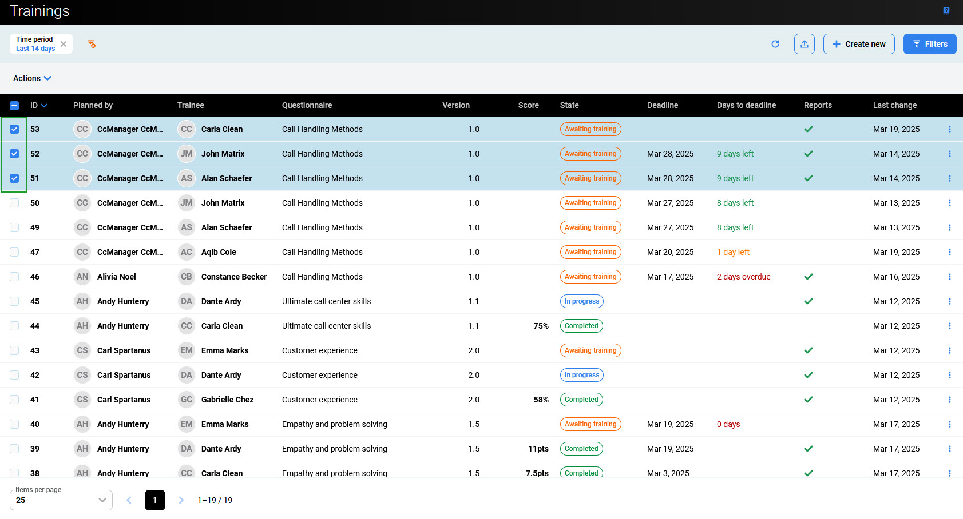
Task: Sort by the Deadline column header
Action: (662, 105)
